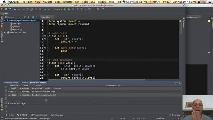
Task: Fold __init__ method at line 16
Action: (47, 66)
